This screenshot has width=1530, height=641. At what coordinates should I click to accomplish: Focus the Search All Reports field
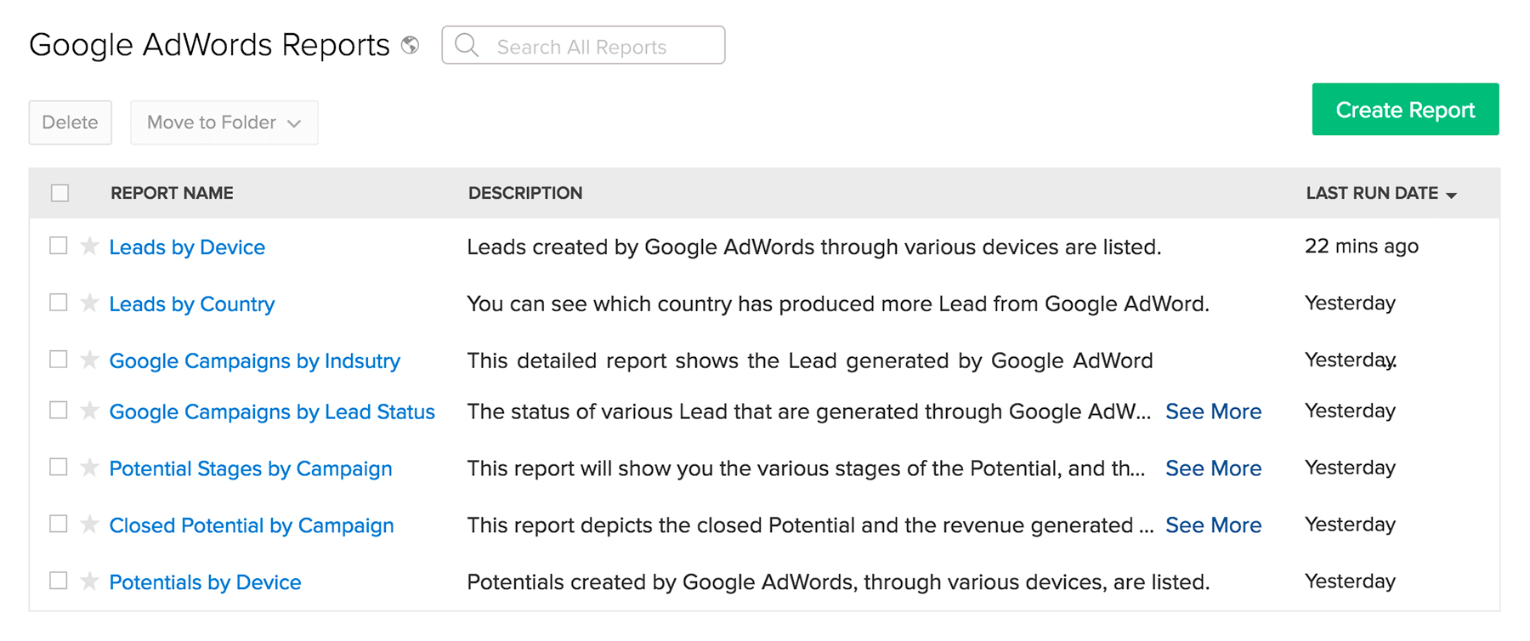pyautogui.click(x=595, y=47)
